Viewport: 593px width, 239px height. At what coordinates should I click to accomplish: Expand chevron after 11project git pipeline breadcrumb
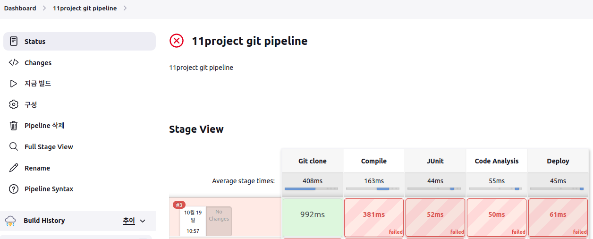[x=125, y=8]
